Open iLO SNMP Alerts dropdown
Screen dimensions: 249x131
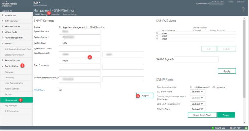pyautogui.click(x=198, y=92)
